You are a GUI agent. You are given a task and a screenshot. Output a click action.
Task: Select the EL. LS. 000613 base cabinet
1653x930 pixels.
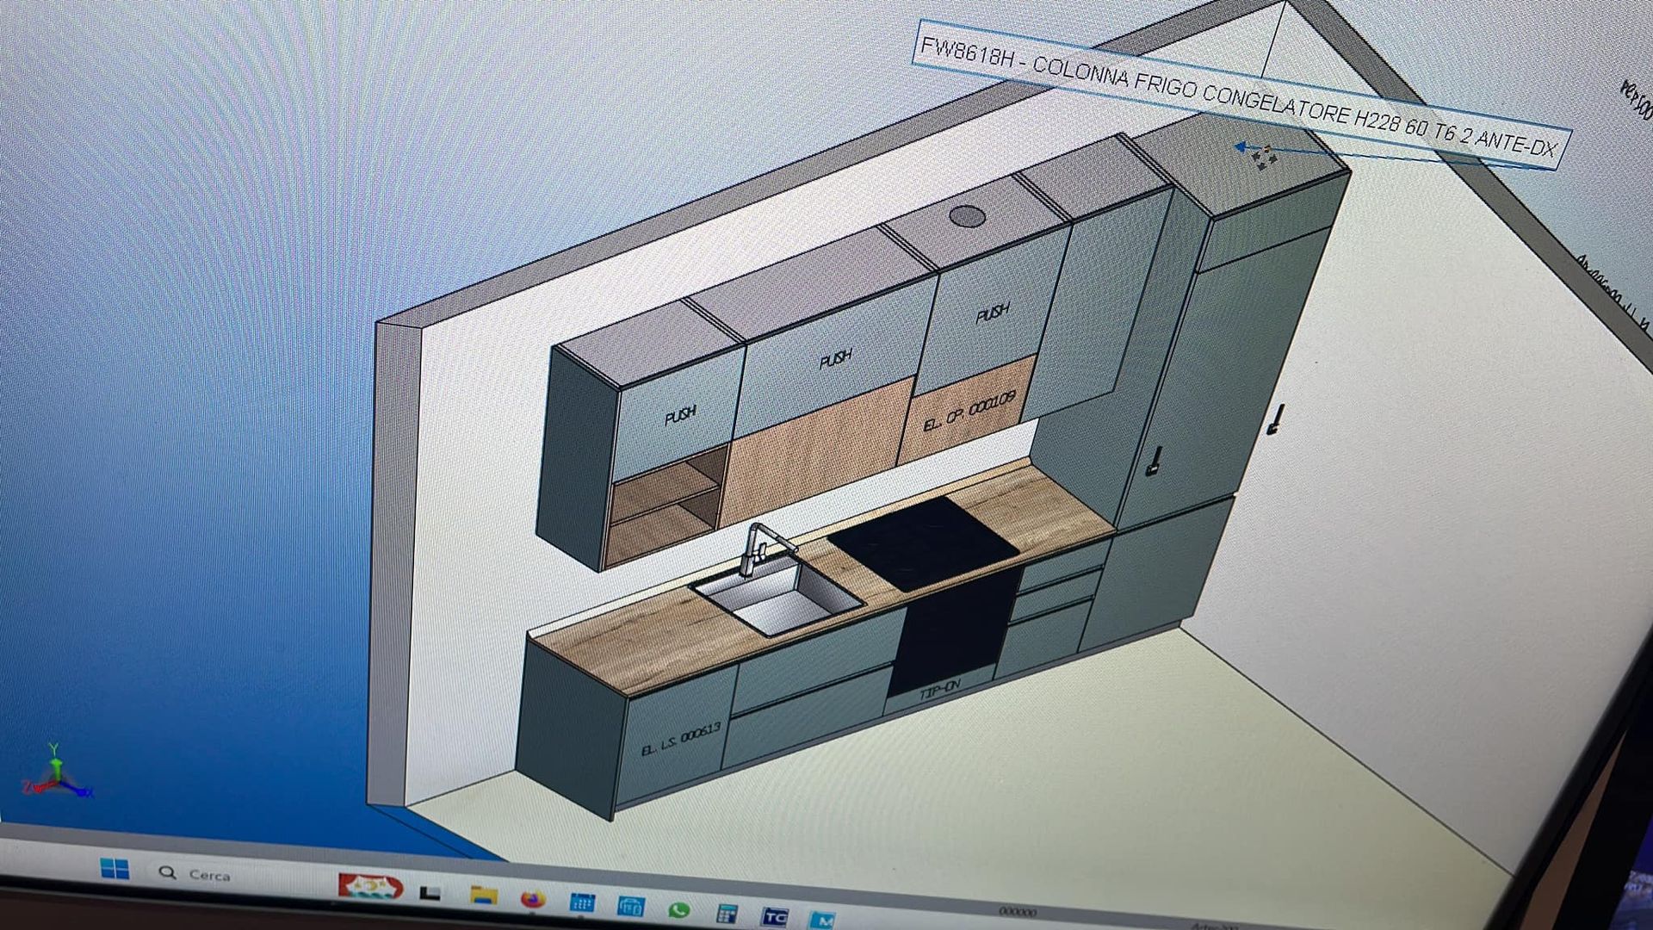pos(680,741)
